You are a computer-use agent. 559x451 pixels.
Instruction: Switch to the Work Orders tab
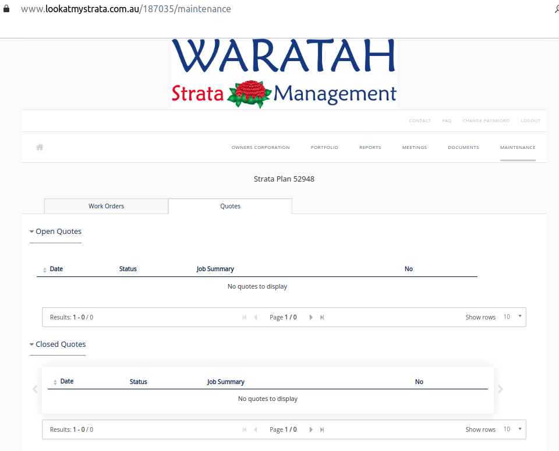[106, 206]
